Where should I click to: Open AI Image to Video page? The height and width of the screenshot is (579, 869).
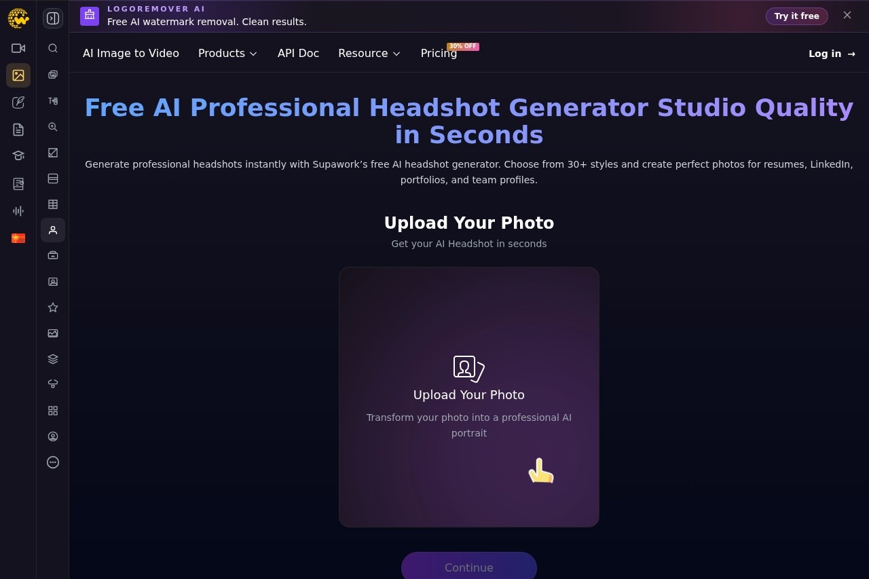[131, 53]
